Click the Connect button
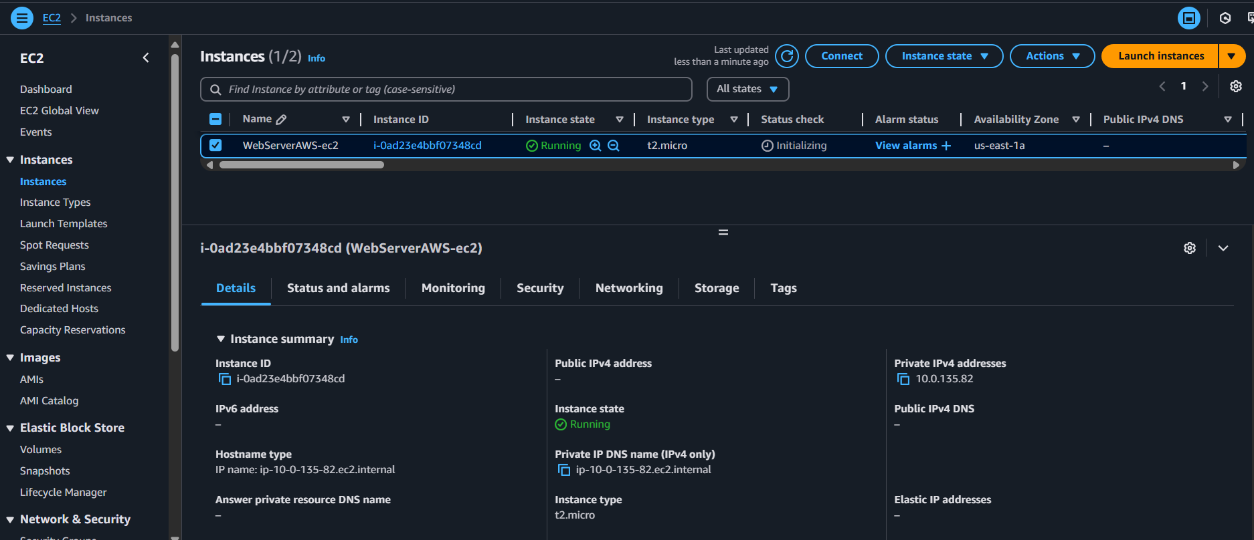The image size is (1254, 540). [x=842, y=56]
